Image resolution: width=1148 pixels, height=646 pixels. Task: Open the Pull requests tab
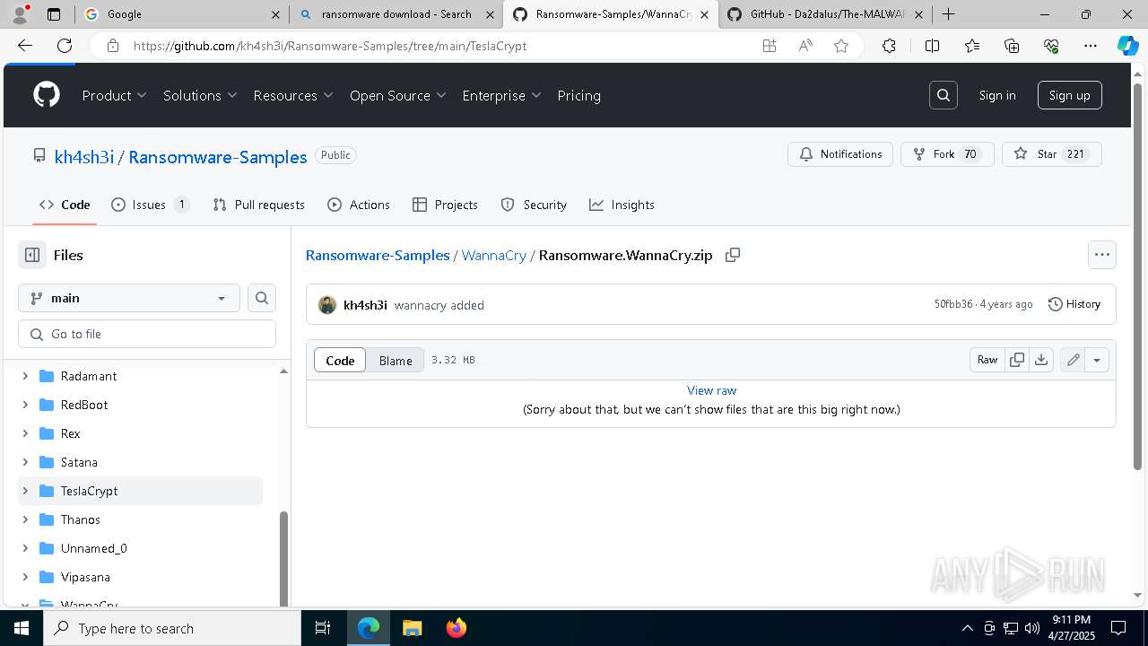click(x=258, y=205)
